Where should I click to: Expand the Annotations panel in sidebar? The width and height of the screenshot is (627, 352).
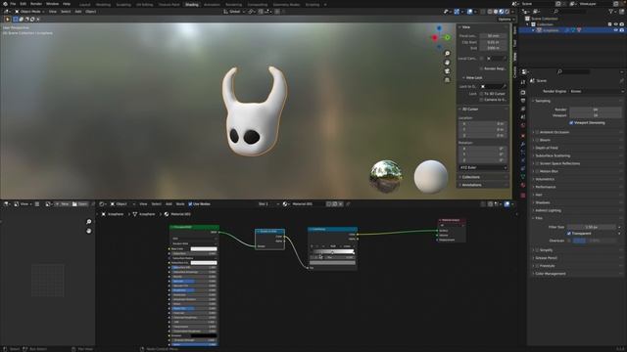click(471, 185)
